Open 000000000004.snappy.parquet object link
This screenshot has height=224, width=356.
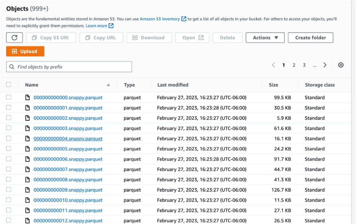68,138
